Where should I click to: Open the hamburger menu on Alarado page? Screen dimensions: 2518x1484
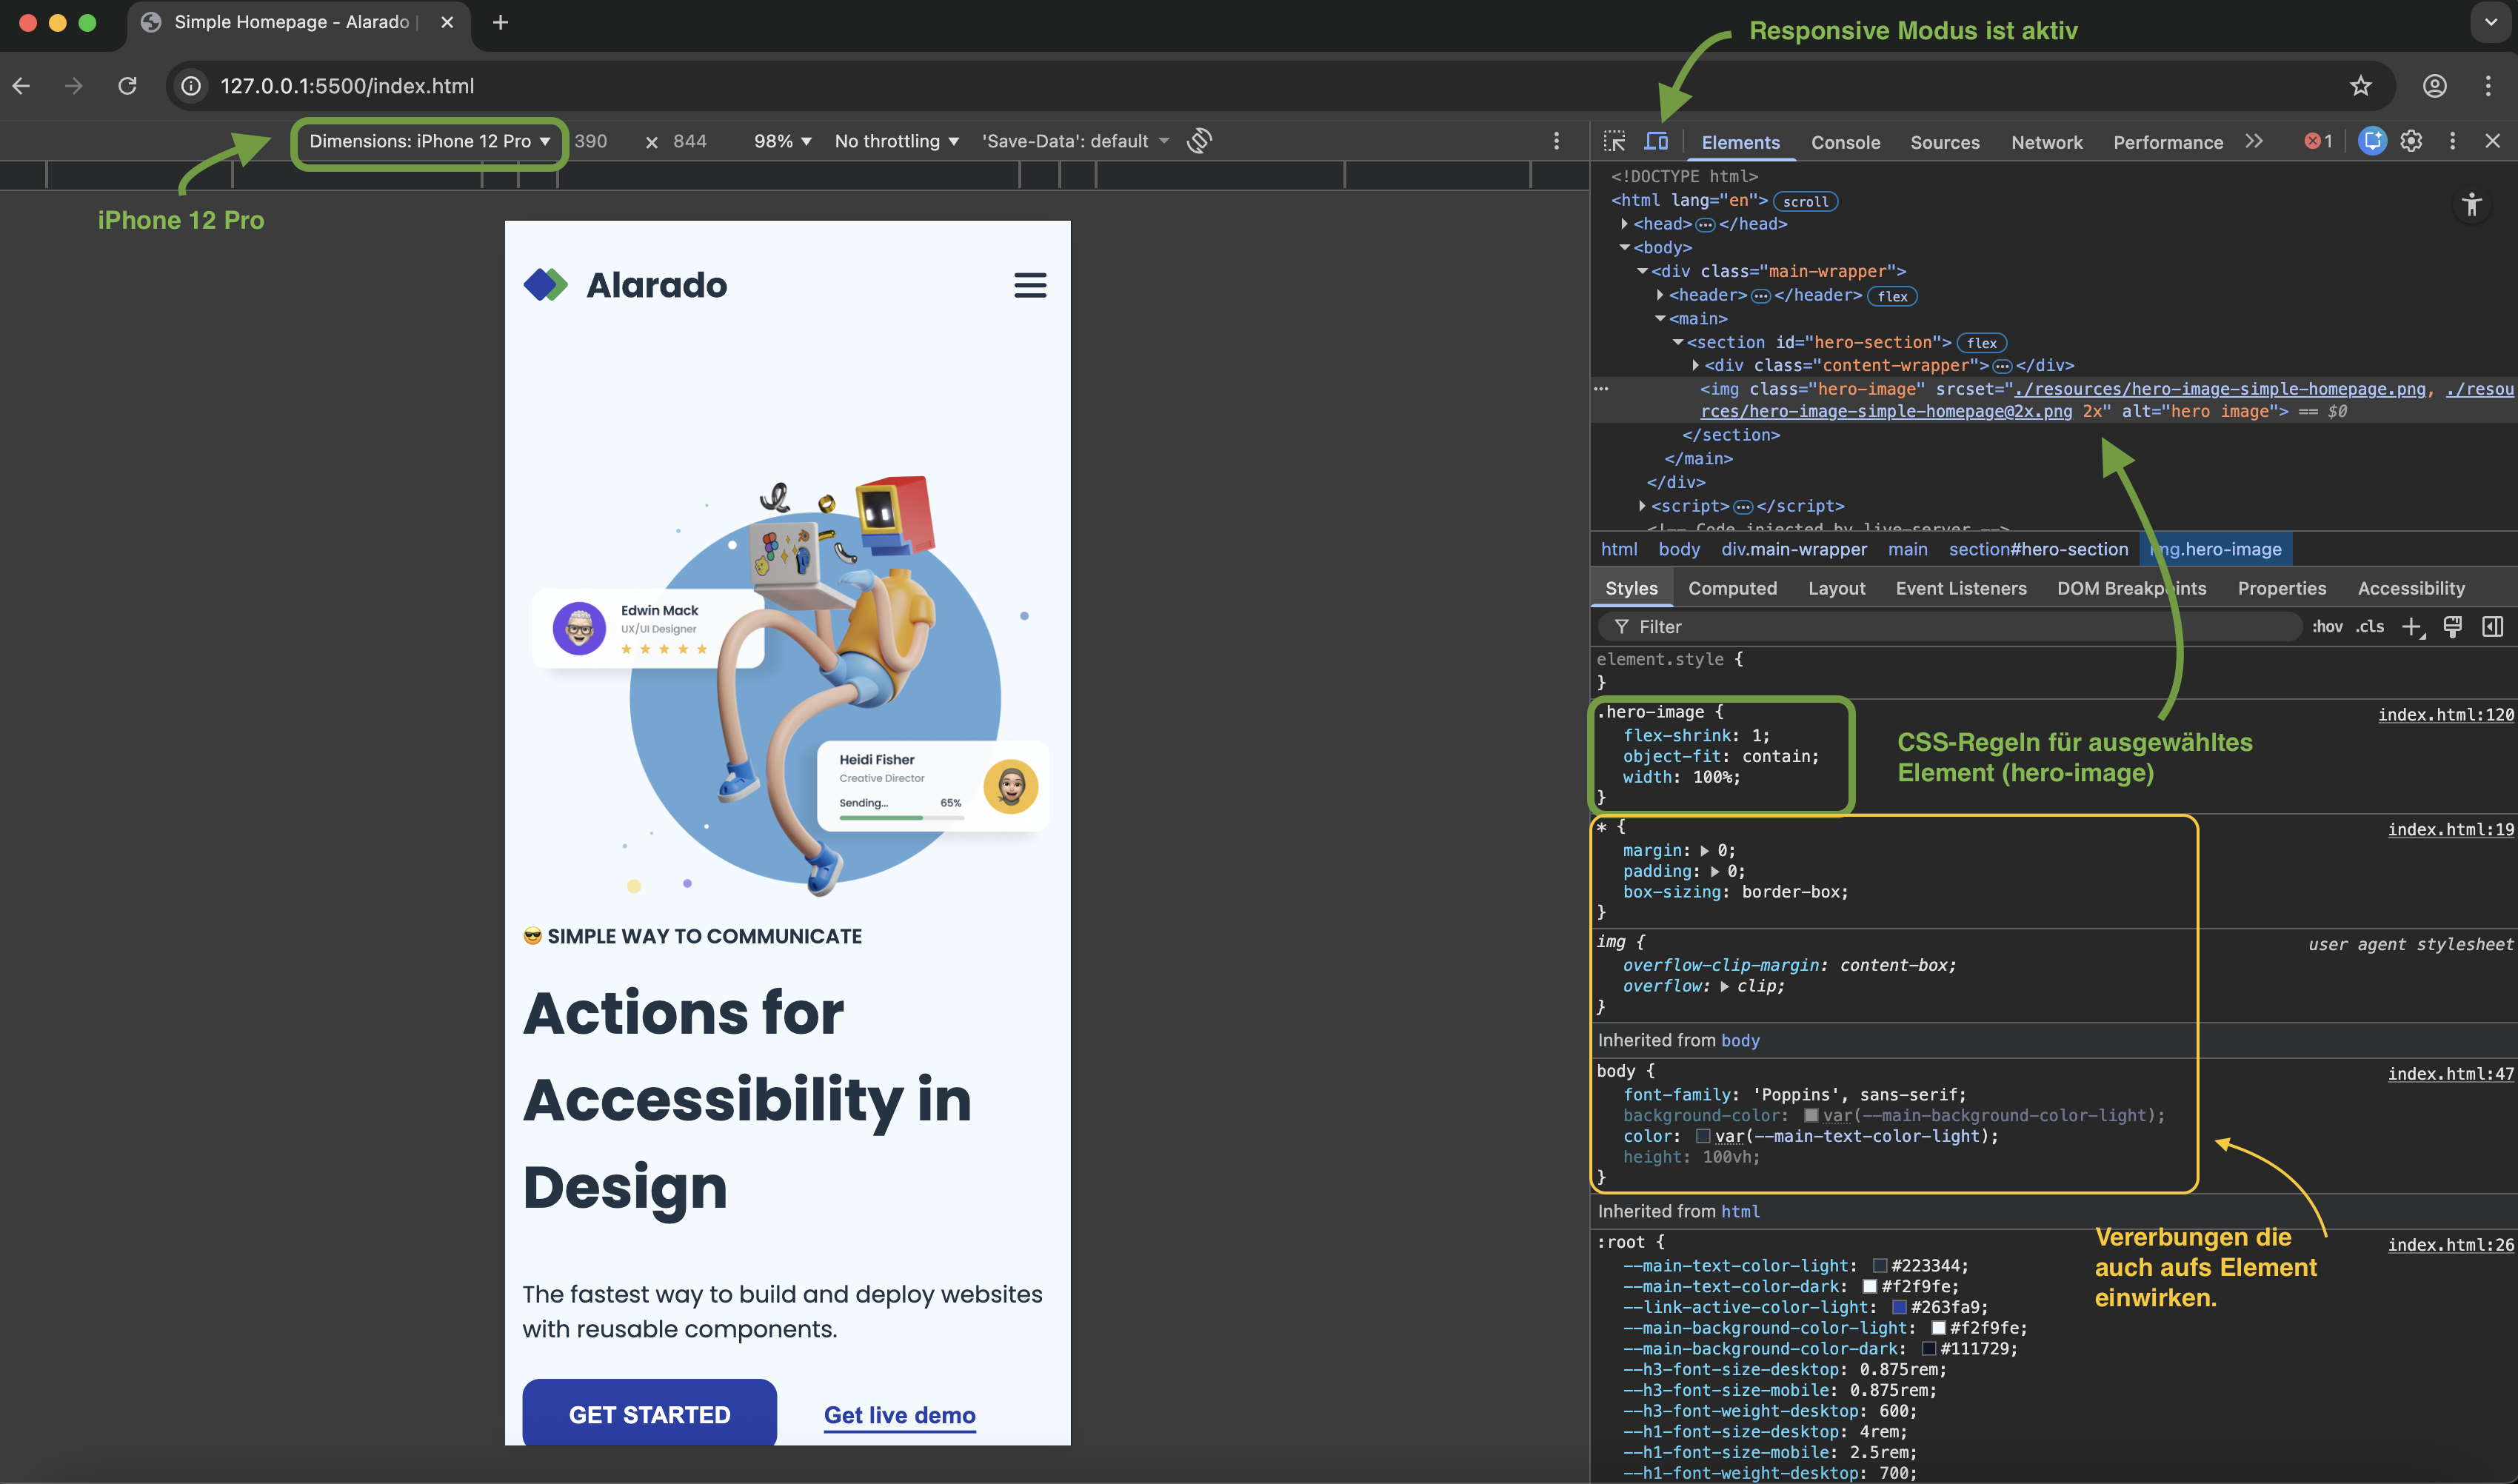click(x=1030, y=285)
